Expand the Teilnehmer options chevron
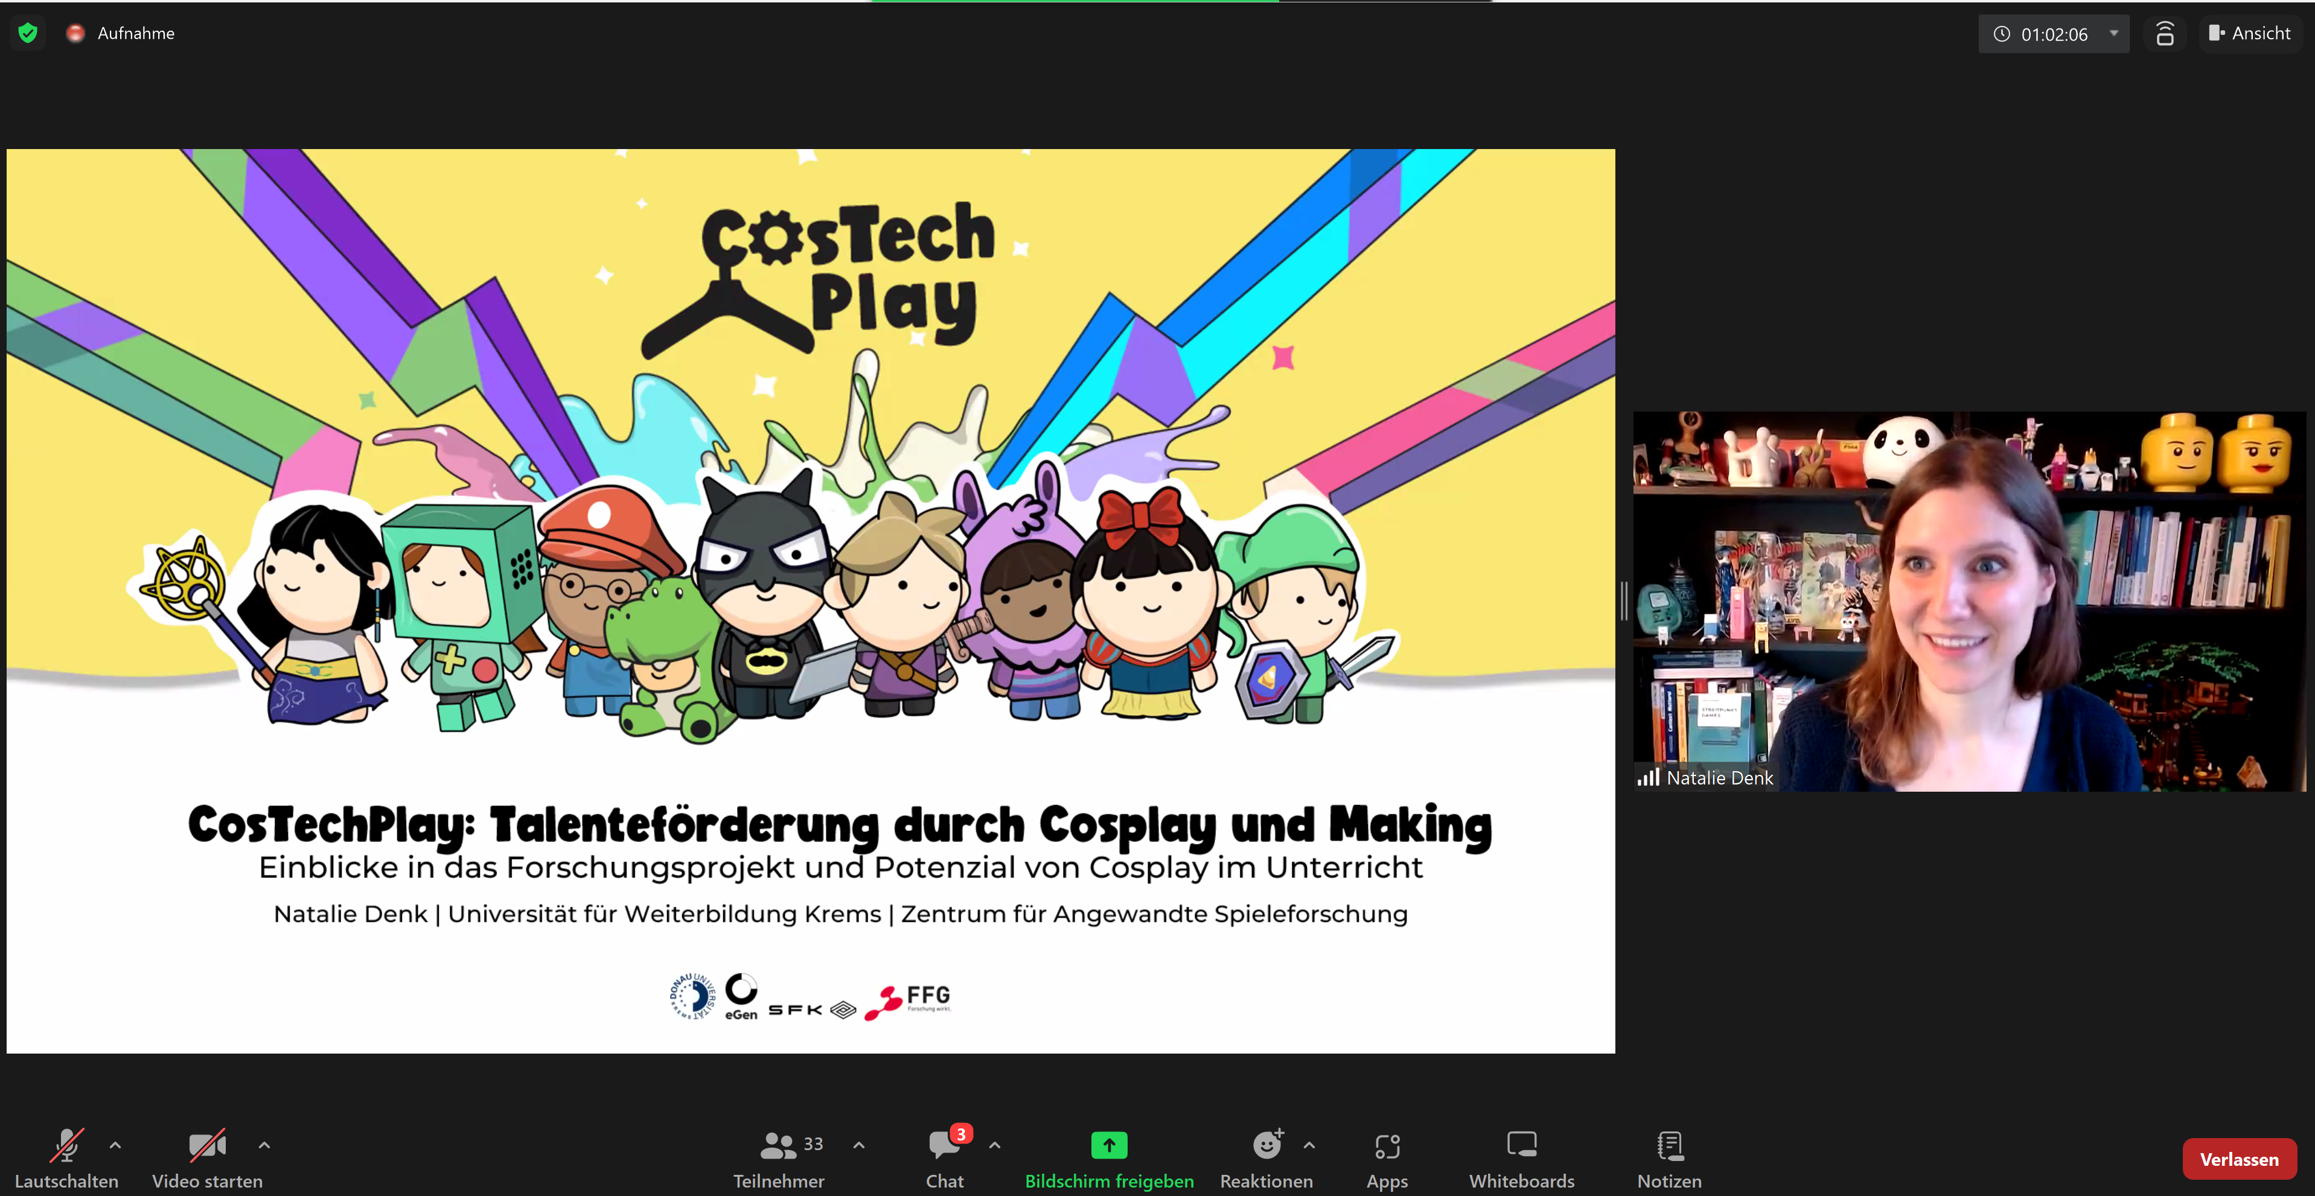This screenshot has height=1196, width=2315. [x=859, y=1145]
